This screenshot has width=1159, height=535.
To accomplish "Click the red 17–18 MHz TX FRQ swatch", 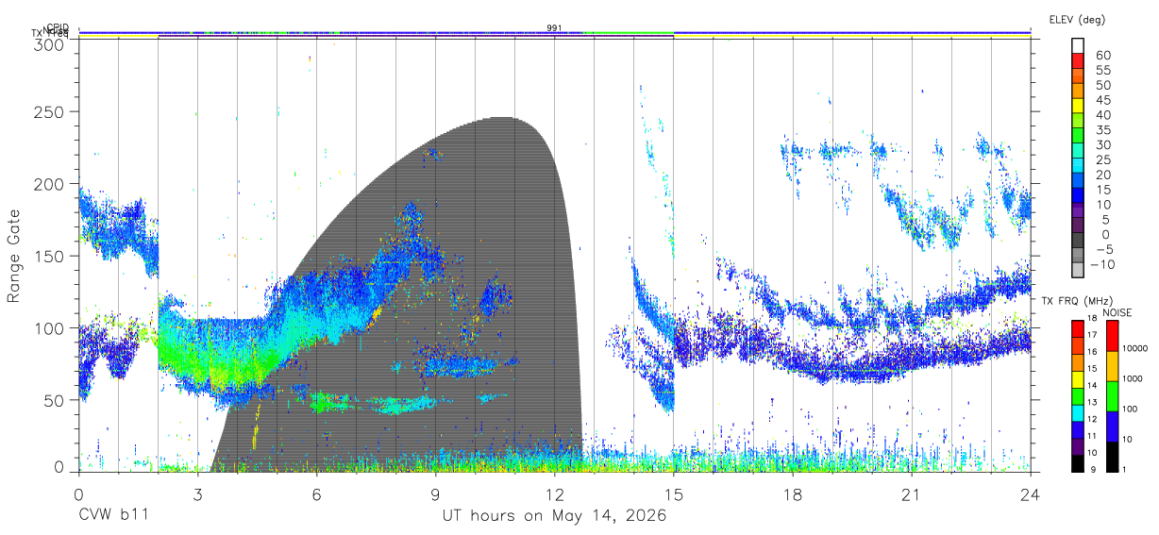I will point(1078,326).
